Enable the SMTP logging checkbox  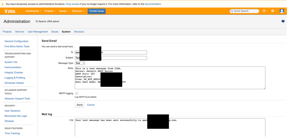pyautogui.click(x=76, y=94)
